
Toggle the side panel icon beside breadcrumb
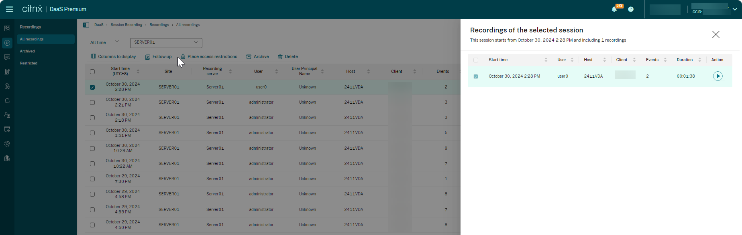coord(86,25)
